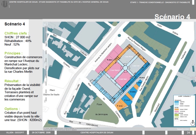The image size is (196, 135).
Task: Click the 'Principes :' green heading
Action: (x=14, y=53)
